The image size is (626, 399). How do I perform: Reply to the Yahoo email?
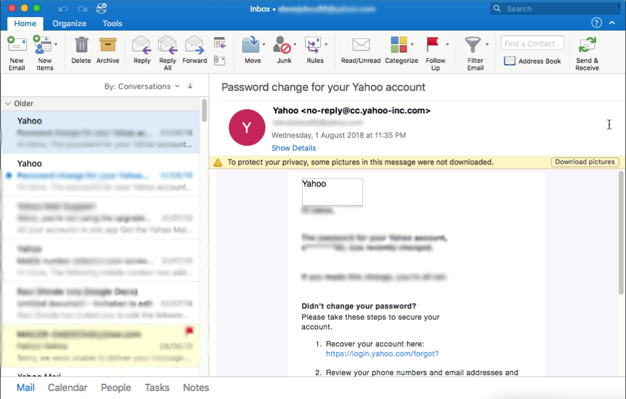[x=142, y=50]
